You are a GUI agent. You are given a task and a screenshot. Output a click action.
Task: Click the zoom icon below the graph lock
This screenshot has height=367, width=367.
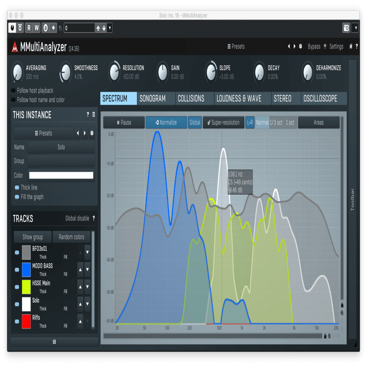342,313
